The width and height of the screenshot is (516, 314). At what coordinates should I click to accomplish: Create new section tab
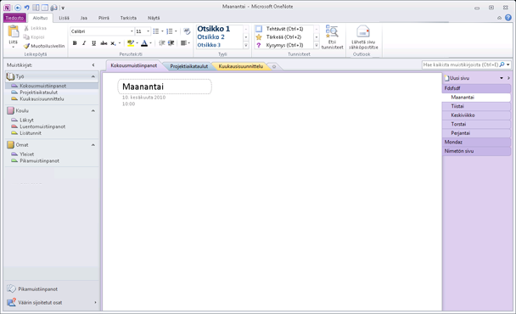[274, 66]
